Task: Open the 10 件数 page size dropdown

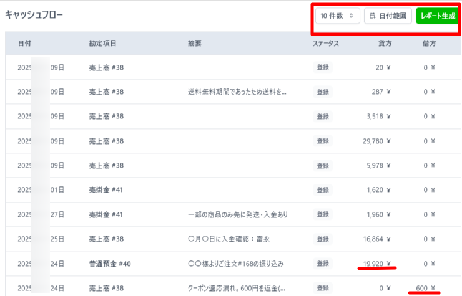Action: (x=338, y=15)
